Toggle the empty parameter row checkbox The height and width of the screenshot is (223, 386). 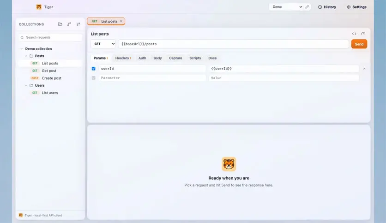94,78
